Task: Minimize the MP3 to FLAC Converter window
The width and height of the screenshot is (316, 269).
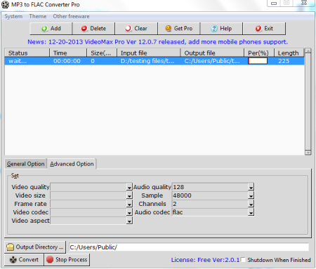Action: point(274,4)
